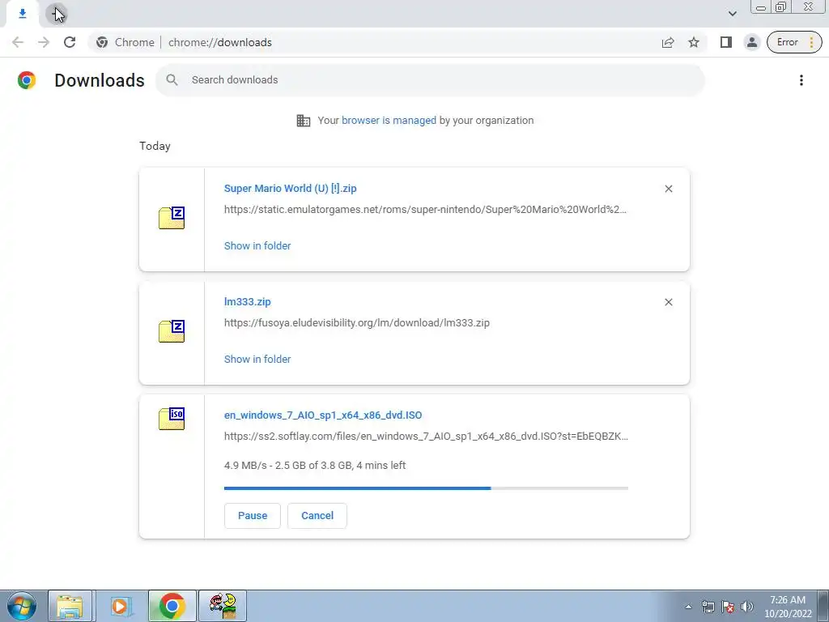This screenshot has height=622, width=829.
Task: Remove Super Mario World zip from list
Action: tap(668, 189)
